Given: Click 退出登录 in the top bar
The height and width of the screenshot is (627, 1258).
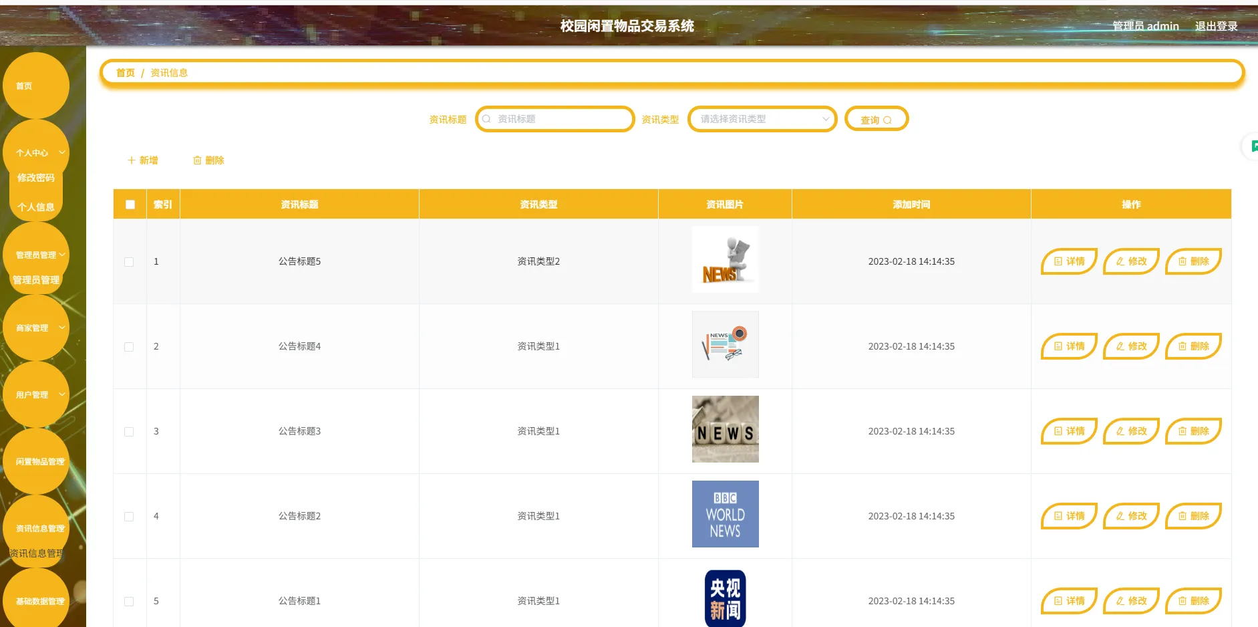Looking at the screenshot, I should [1215, 26].
